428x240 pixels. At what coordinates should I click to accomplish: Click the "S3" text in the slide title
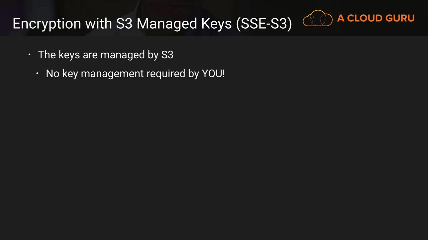124,24
